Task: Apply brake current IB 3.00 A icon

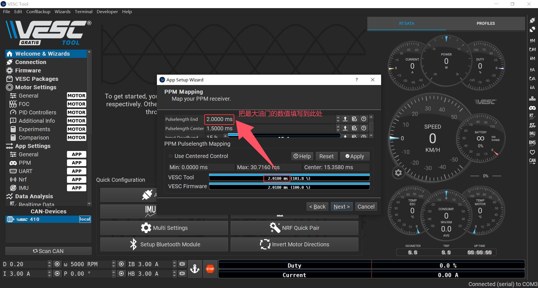Action: [x=182, y=264]
